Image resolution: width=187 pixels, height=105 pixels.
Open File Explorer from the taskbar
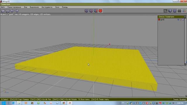coord(19,103)
